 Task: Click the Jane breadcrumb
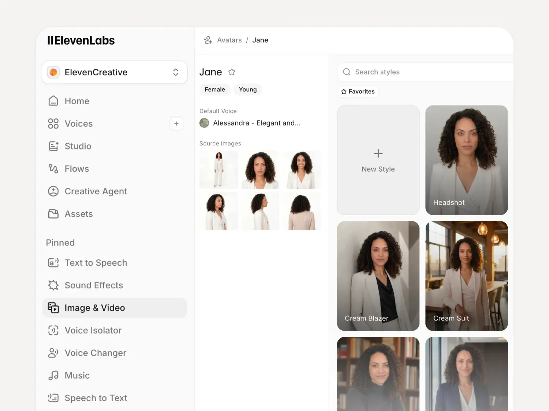pyautogui.click(x=260, y=40)
